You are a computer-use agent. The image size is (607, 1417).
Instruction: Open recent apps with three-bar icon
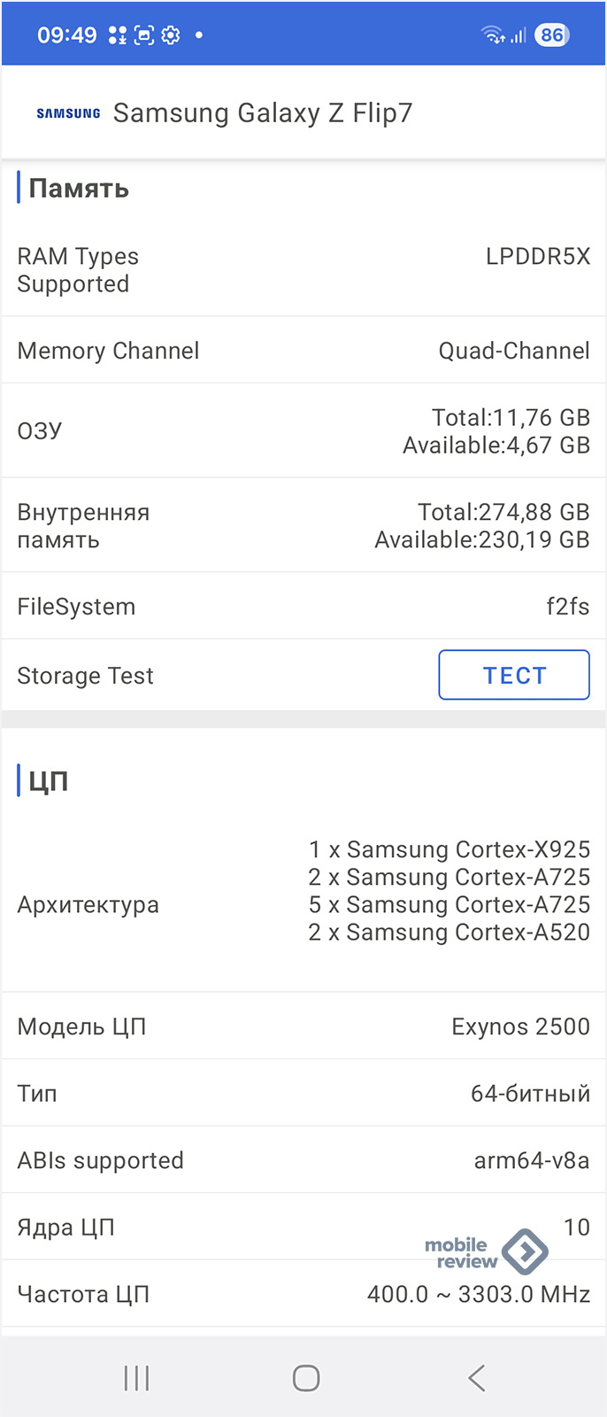(x=136, y=1378)
